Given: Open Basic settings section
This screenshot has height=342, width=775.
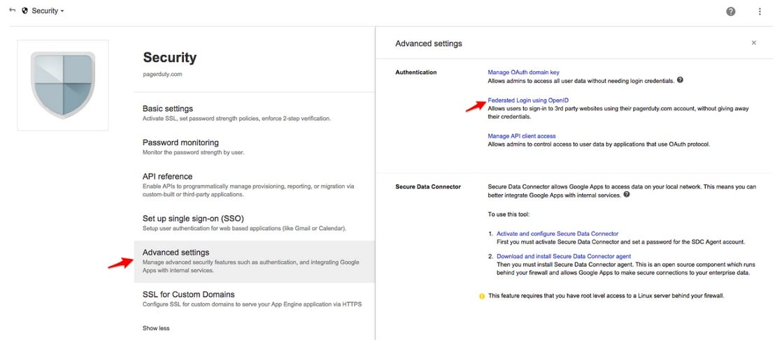Looking at the screenshot, I should coord(167,109).
